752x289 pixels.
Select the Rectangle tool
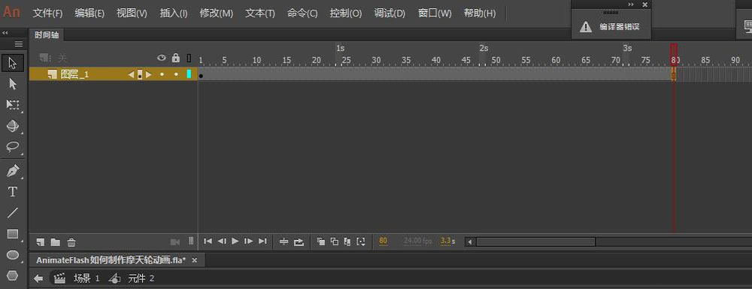[13, 234]
